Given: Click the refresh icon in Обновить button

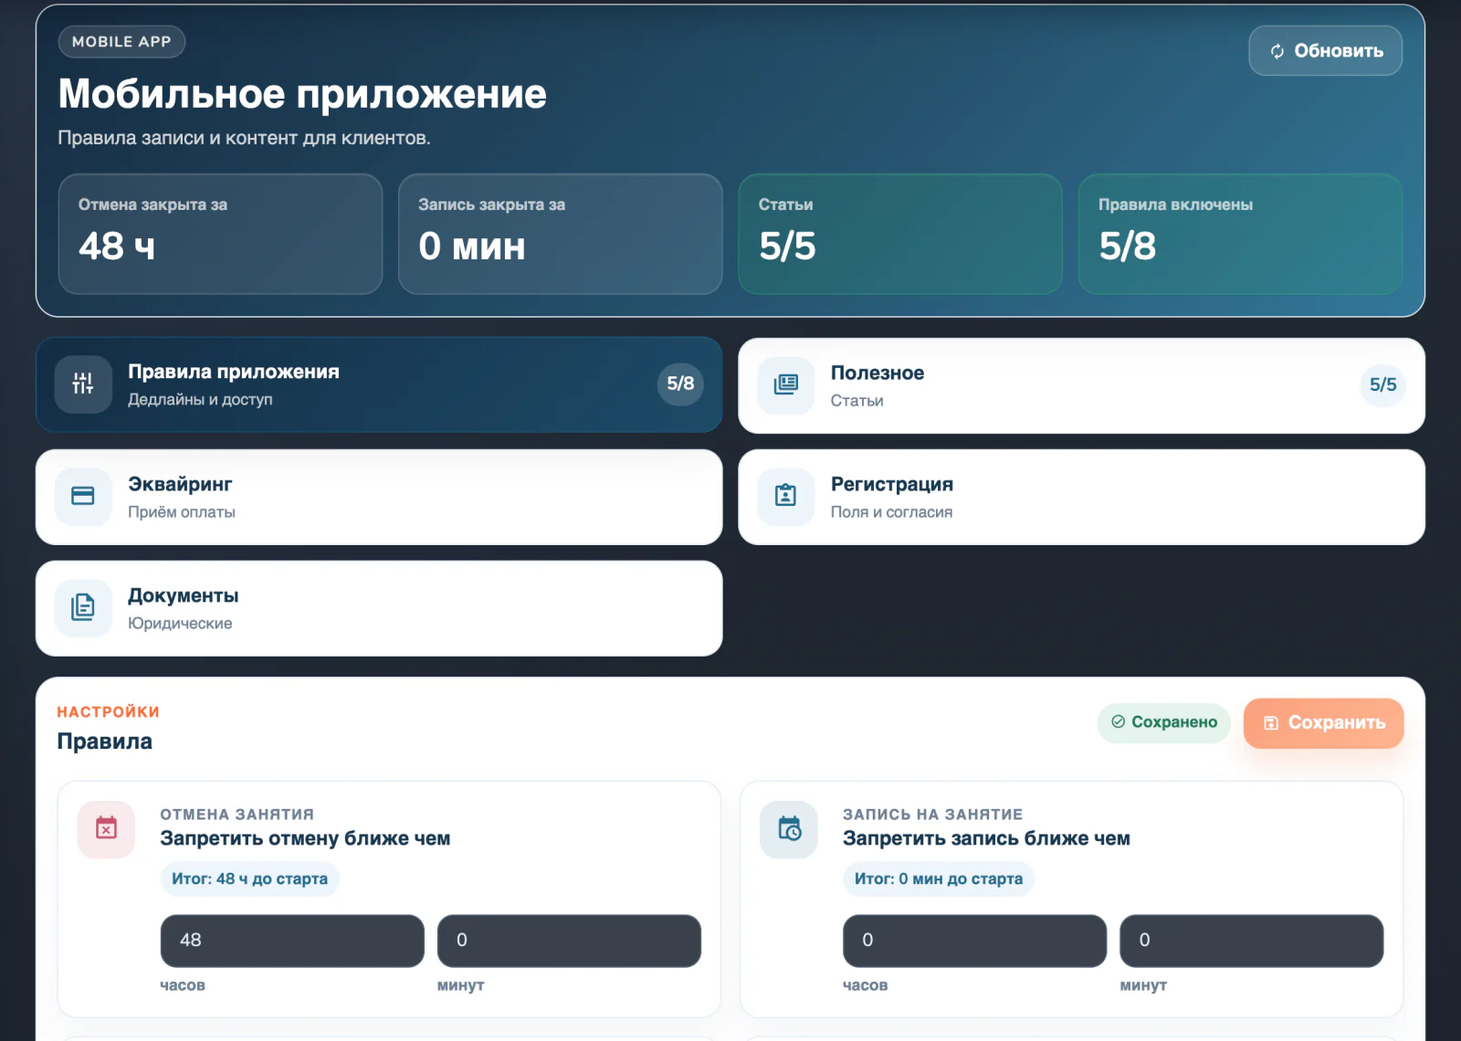Looking at the screenshot, I should [x=1277, y=51].
